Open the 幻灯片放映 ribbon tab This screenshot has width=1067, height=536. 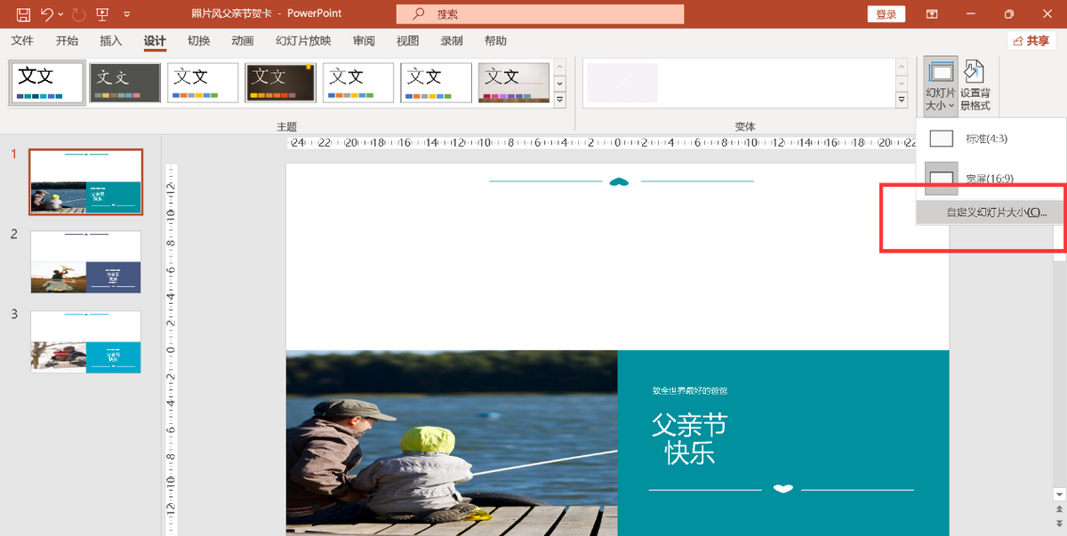coord(302,41)
